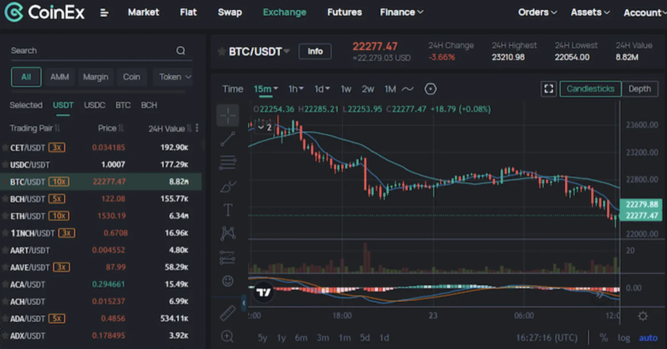Select the brush drawing tool
The width and height of the screenshot is (667, 349).
click(228, 186)
